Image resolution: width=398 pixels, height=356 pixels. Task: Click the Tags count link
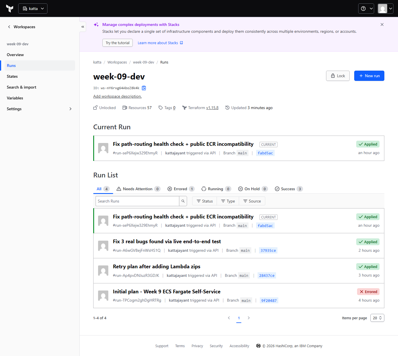174,108
